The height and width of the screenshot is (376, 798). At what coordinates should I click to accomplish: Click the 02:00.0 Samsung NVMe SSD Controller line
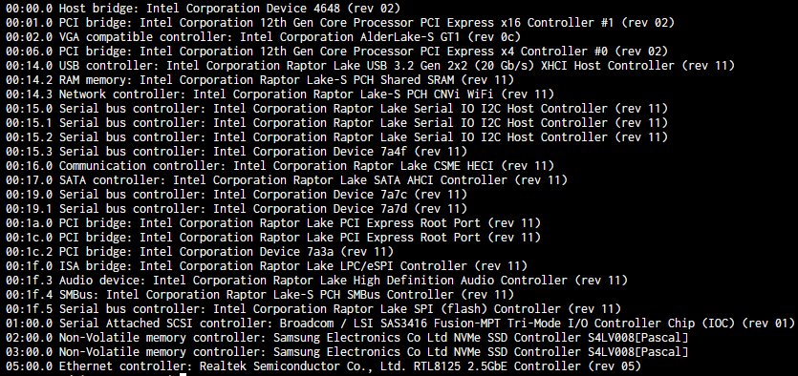pyautogui.click(x=347, y=338)
